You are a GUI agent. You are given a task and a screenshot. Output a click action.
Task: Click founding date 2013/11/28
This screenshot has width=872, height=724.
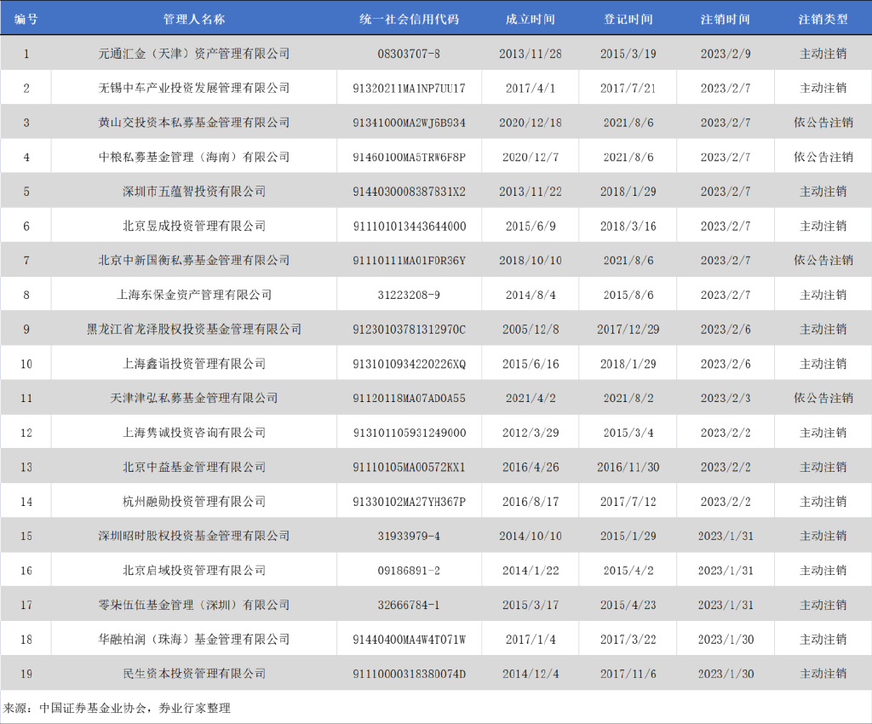[x=530, y=54]
